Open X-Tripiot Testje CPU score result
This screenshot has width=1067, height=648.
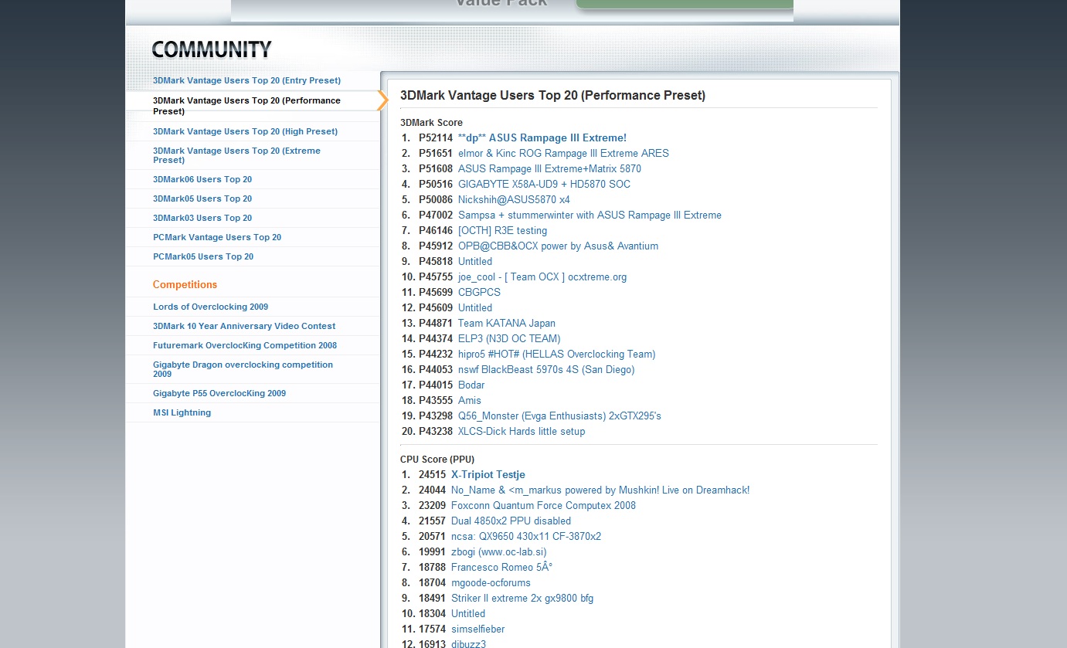pyautogui.click(x=488, y=474)
